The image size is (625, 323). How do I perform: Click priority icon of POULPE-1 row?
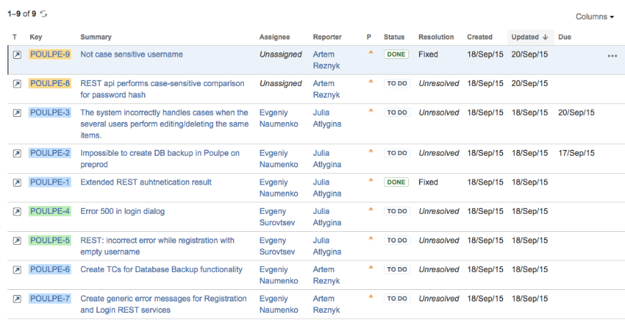[x=371, y=180]
